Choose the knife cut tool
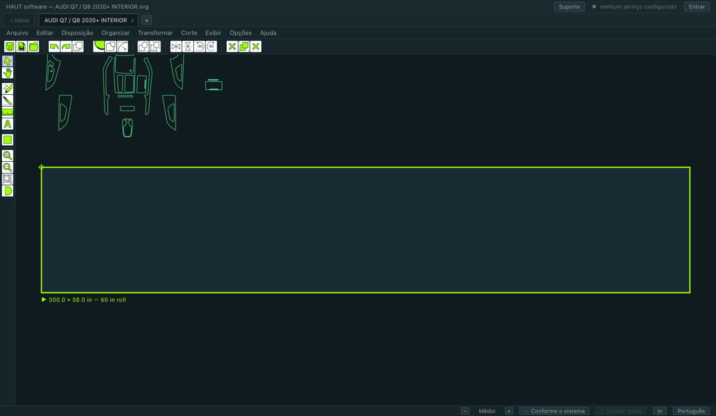Viewport: 716px width, 416px height. (x=8, y=100)
